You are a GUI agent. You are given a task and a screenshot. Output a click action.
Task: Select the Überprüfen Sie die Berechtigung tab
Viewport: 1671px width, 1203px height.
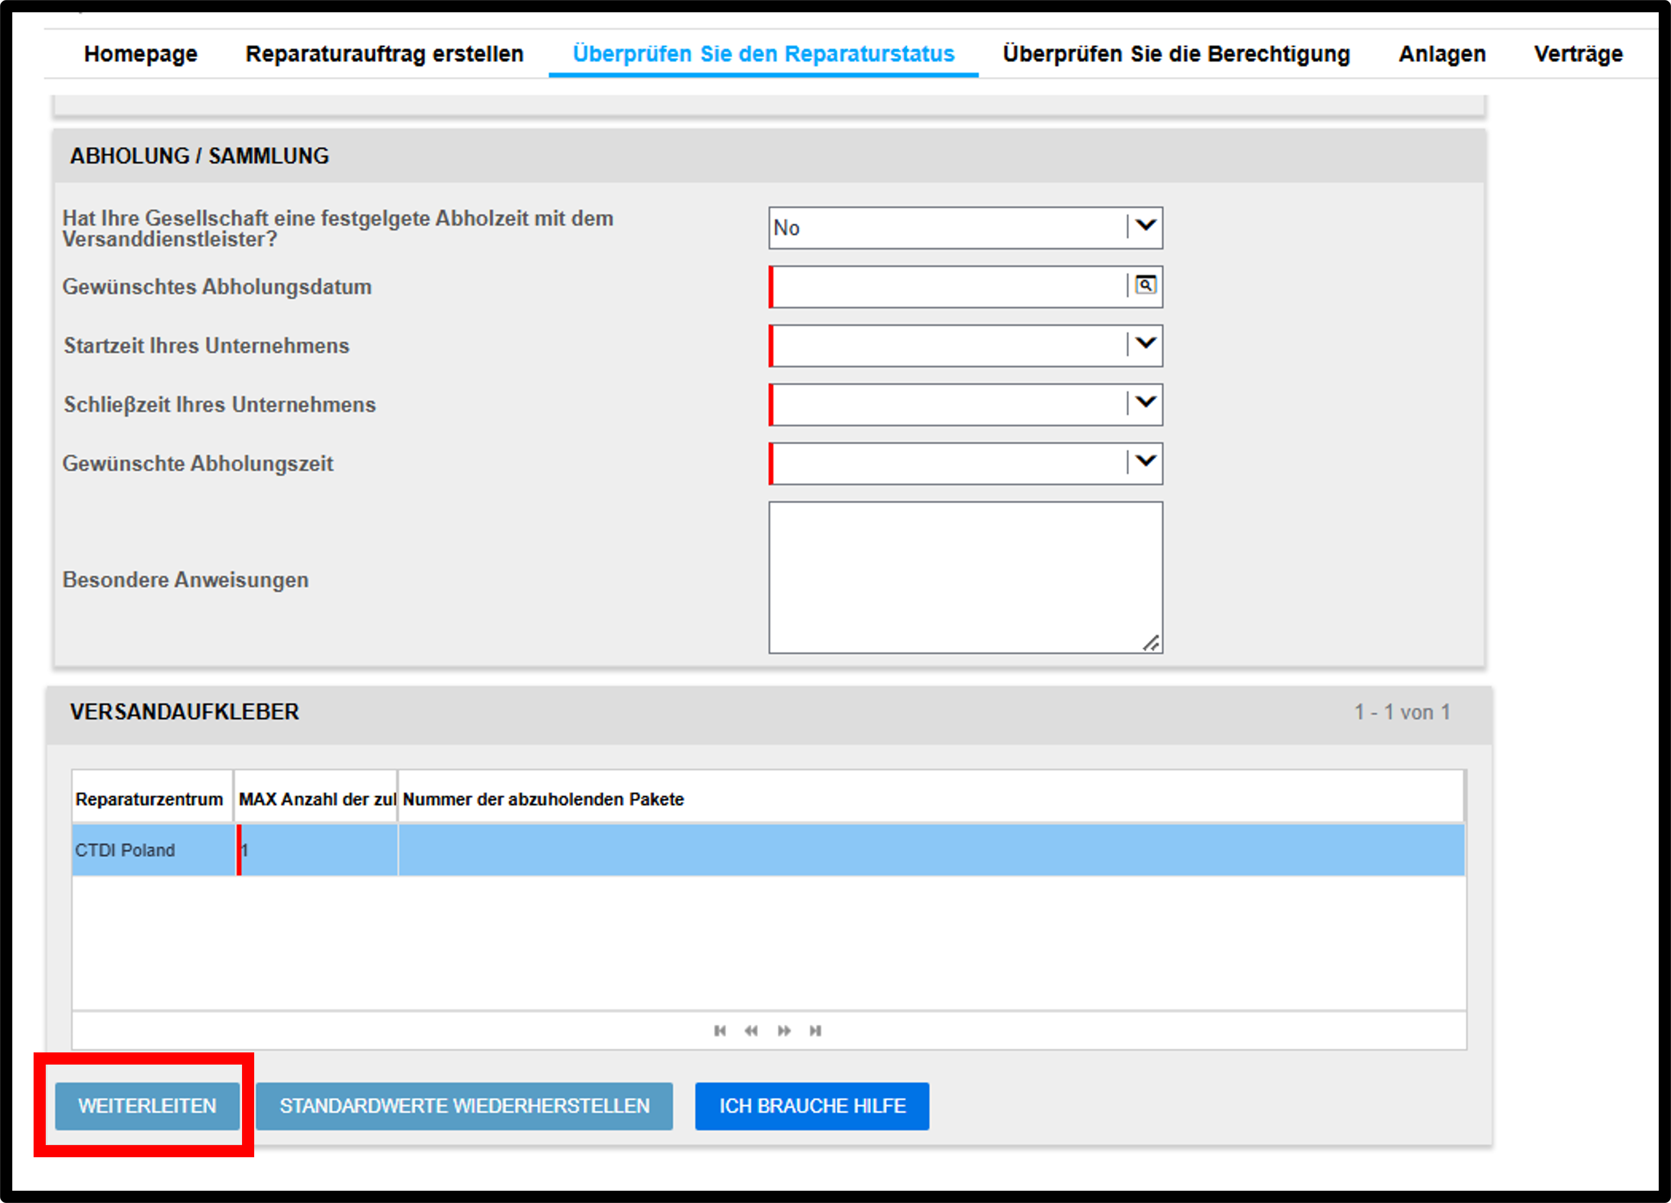click(x=1176, y=54)
